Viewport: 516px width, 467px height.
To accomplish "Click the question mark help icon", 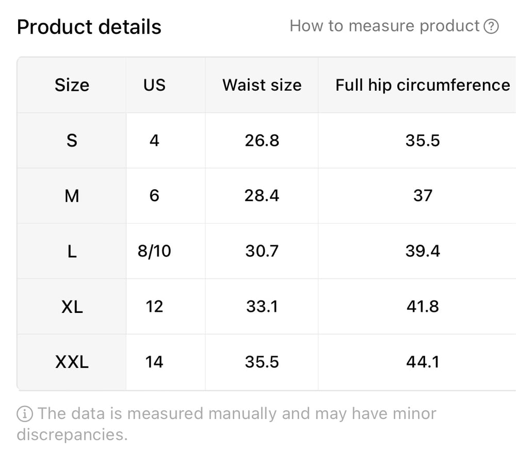I will (x=491, y=26).
